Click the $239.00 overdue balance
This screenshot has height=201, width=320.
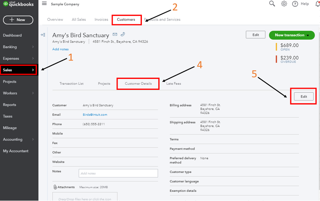[289, 58]
